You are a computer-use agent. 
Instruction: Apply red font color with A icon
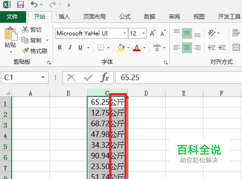(x=136, y=47)
